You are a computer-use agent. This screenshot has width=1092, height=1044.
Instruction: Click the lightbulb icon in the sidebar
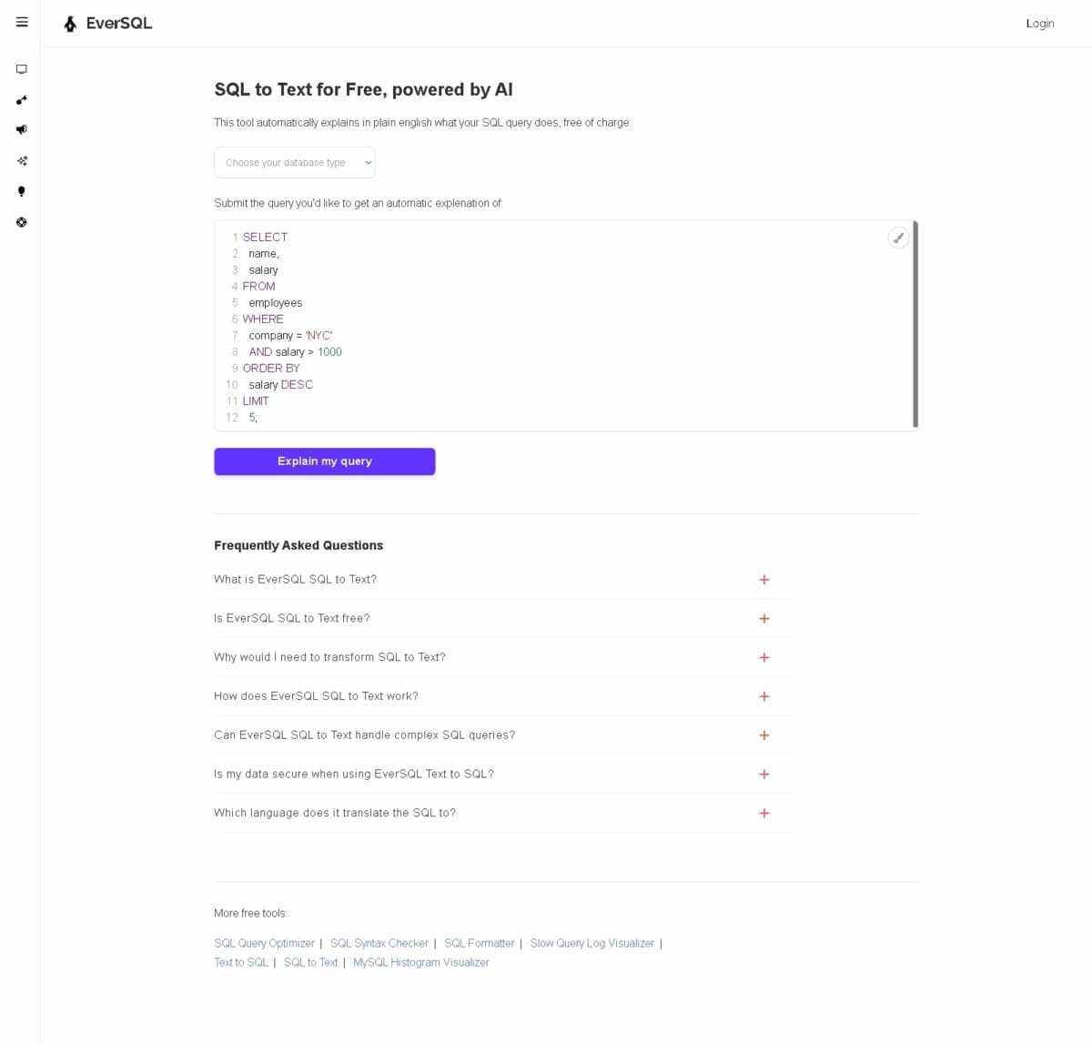(x=22, y=191)
